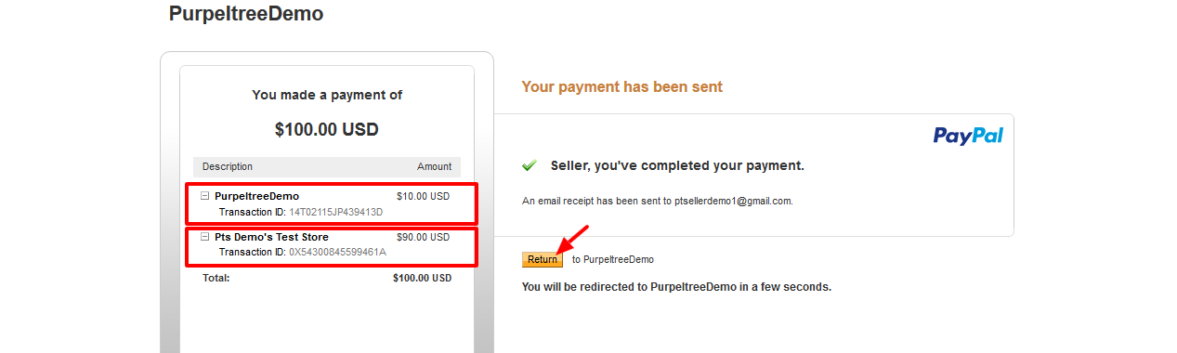Click the Amount column header
Screen dimensions: 1177x353
tap(434, 166)
